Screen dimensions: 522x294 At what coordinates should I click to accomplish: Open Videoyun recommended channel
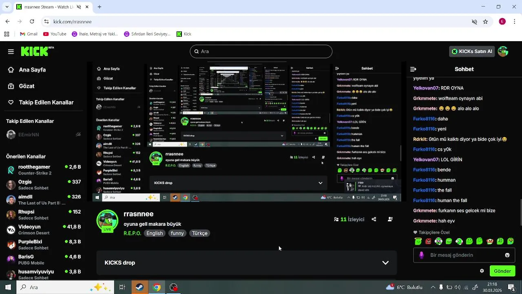44,229
